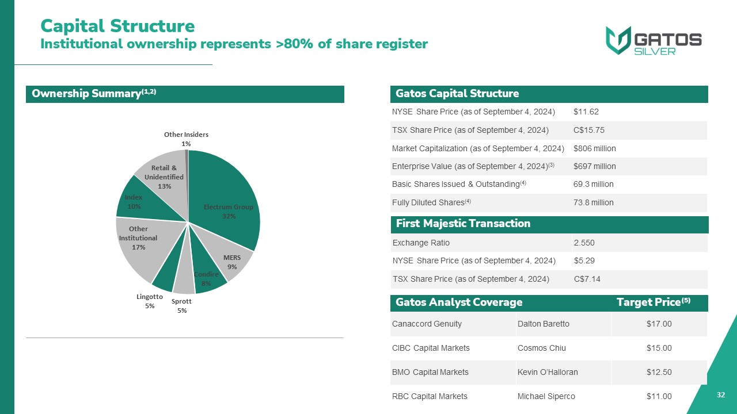Click the slide page number 32
This screenshot has width=737, height=414.
(x=720, y=395)
